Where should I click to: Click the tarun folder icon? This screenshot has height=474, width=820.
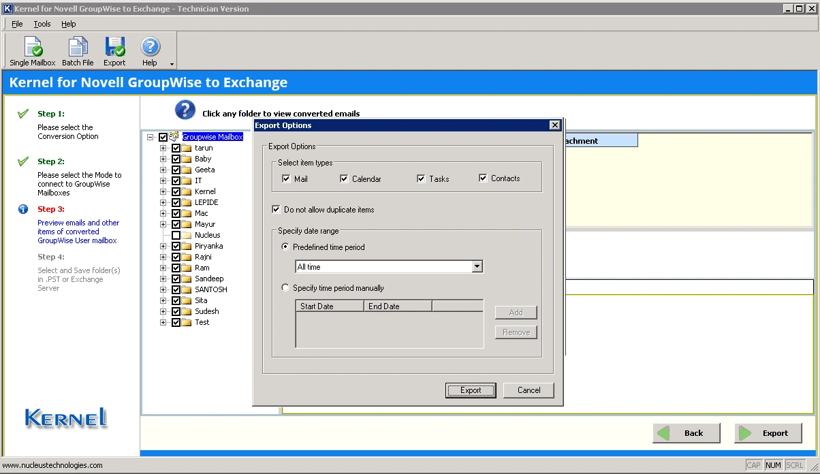point(187,148)
